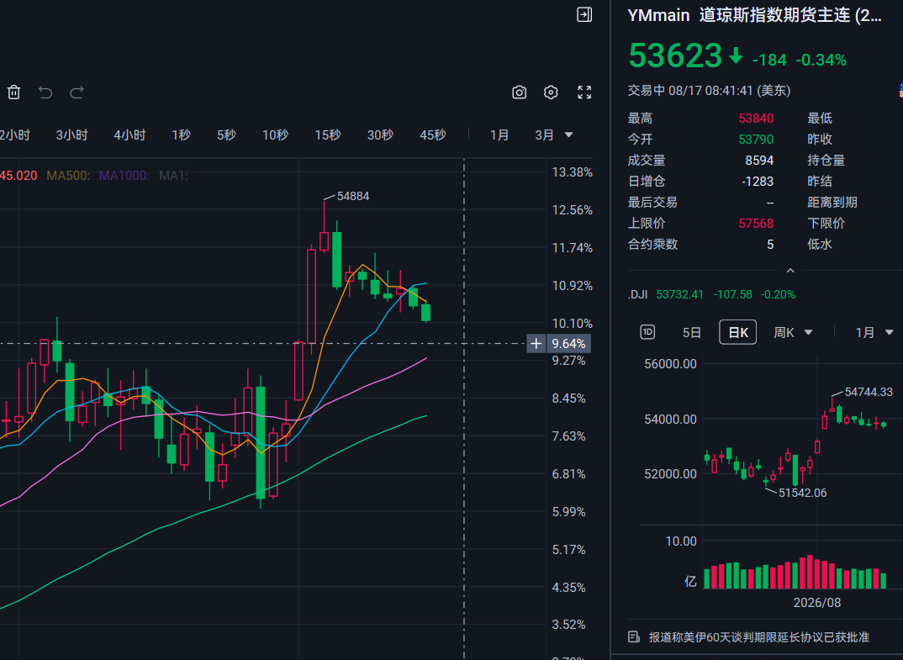This screenshot has width=903, height=660.
Task: Click the MA1 indicator label
Action: (x=173, y=175)
